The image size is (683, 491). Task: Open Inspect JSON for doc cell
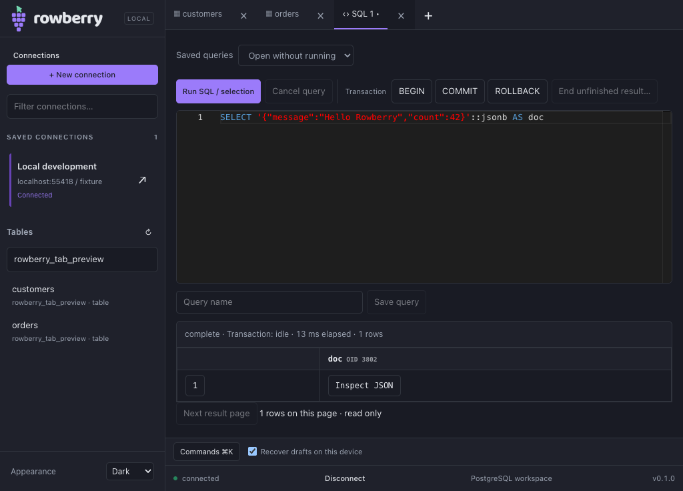tap(364, 386)
